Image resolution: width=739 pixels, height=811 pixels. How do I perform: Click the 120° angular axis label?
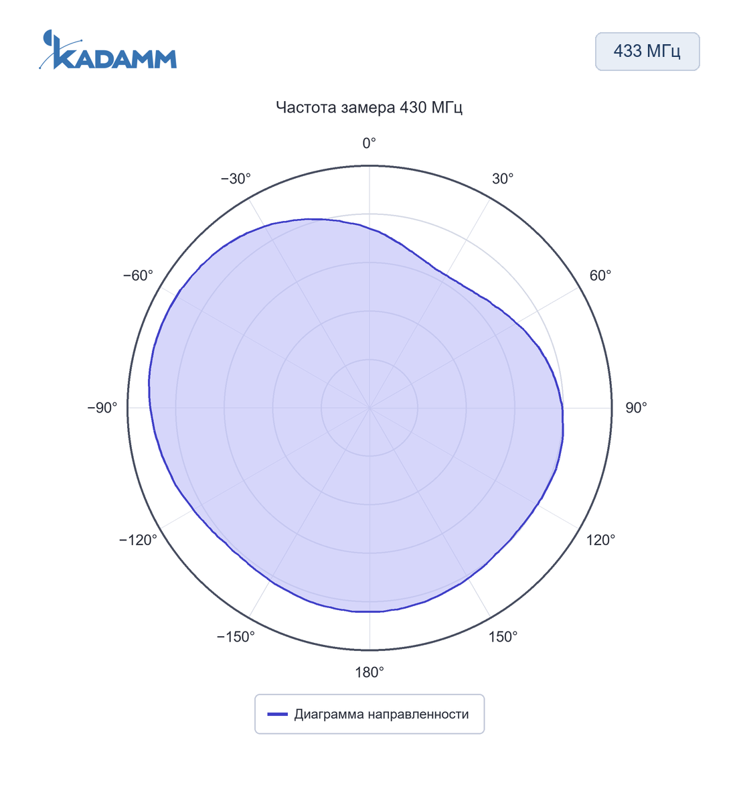pyautogui.click(x=601, y=540)
